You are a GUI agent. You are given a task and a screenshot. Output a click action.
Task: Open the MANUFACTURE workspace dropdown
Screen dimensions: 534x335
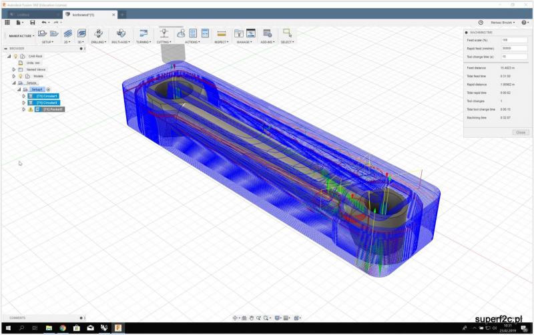click(x=21, y=36)
